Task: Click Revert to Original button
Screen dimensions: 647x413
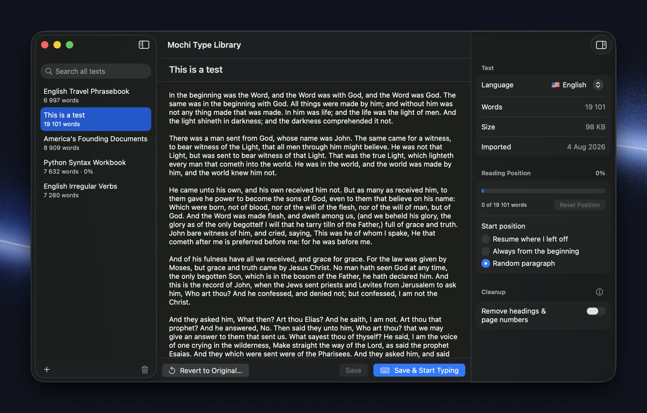Action: (205, 370)
